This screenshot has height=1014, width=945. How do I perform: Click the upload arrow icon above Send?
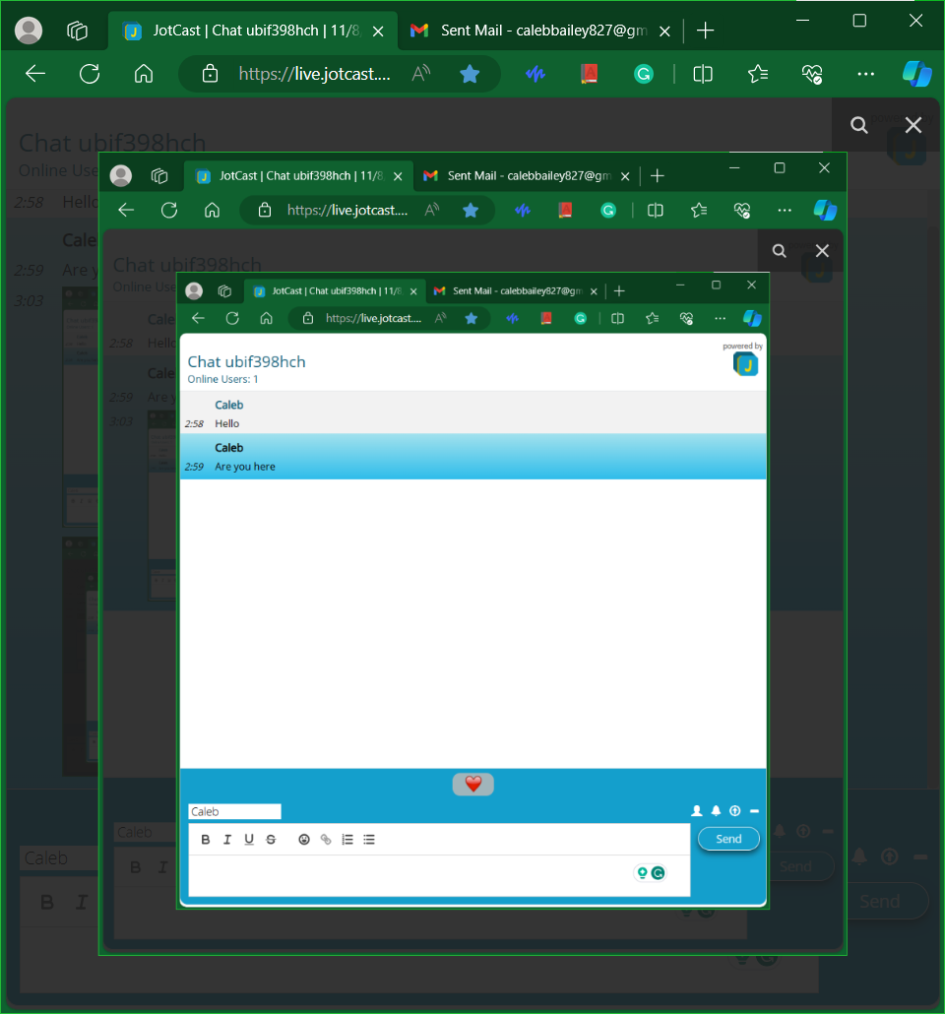pyautogui.click(x=734, y=811)
